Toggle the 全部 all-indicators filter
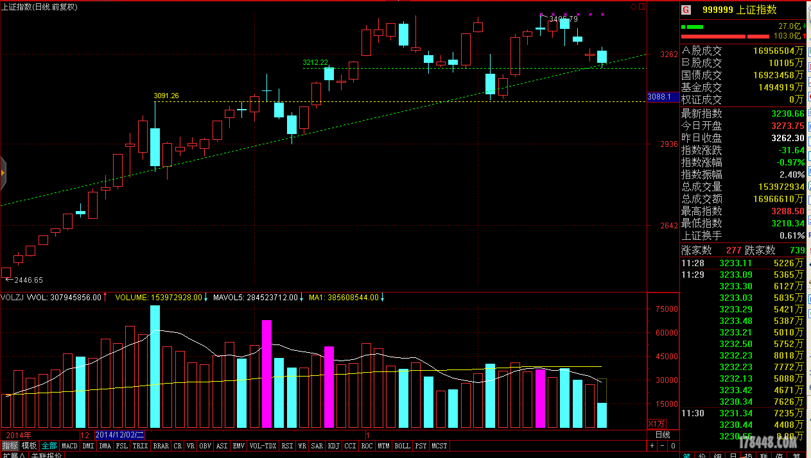Screen dimensions: 811x458 click(x=49, y=446)
